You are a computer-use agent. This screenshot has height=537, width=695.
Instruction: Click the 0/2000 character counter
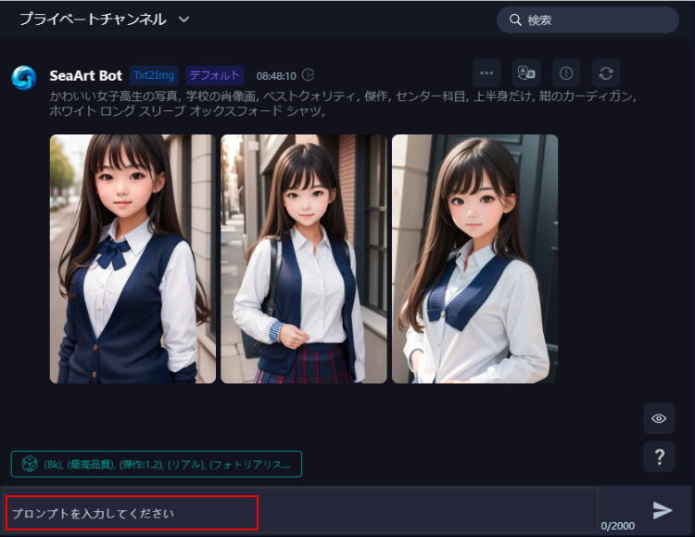point(617,526)
